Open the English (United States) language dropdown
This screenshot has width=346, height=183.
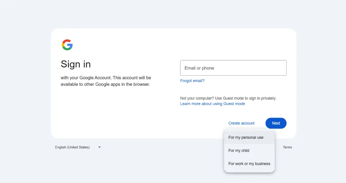[x=78, y=147]
